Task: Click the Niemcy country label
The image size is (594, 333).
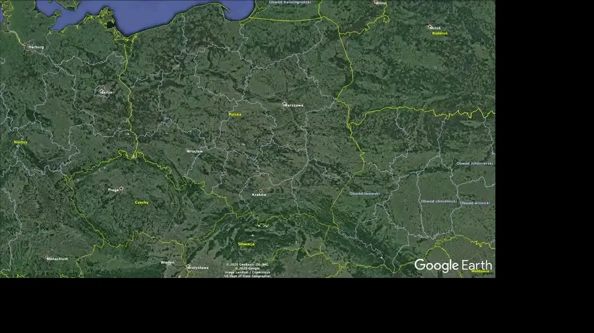Action: [x=21, y=142]
